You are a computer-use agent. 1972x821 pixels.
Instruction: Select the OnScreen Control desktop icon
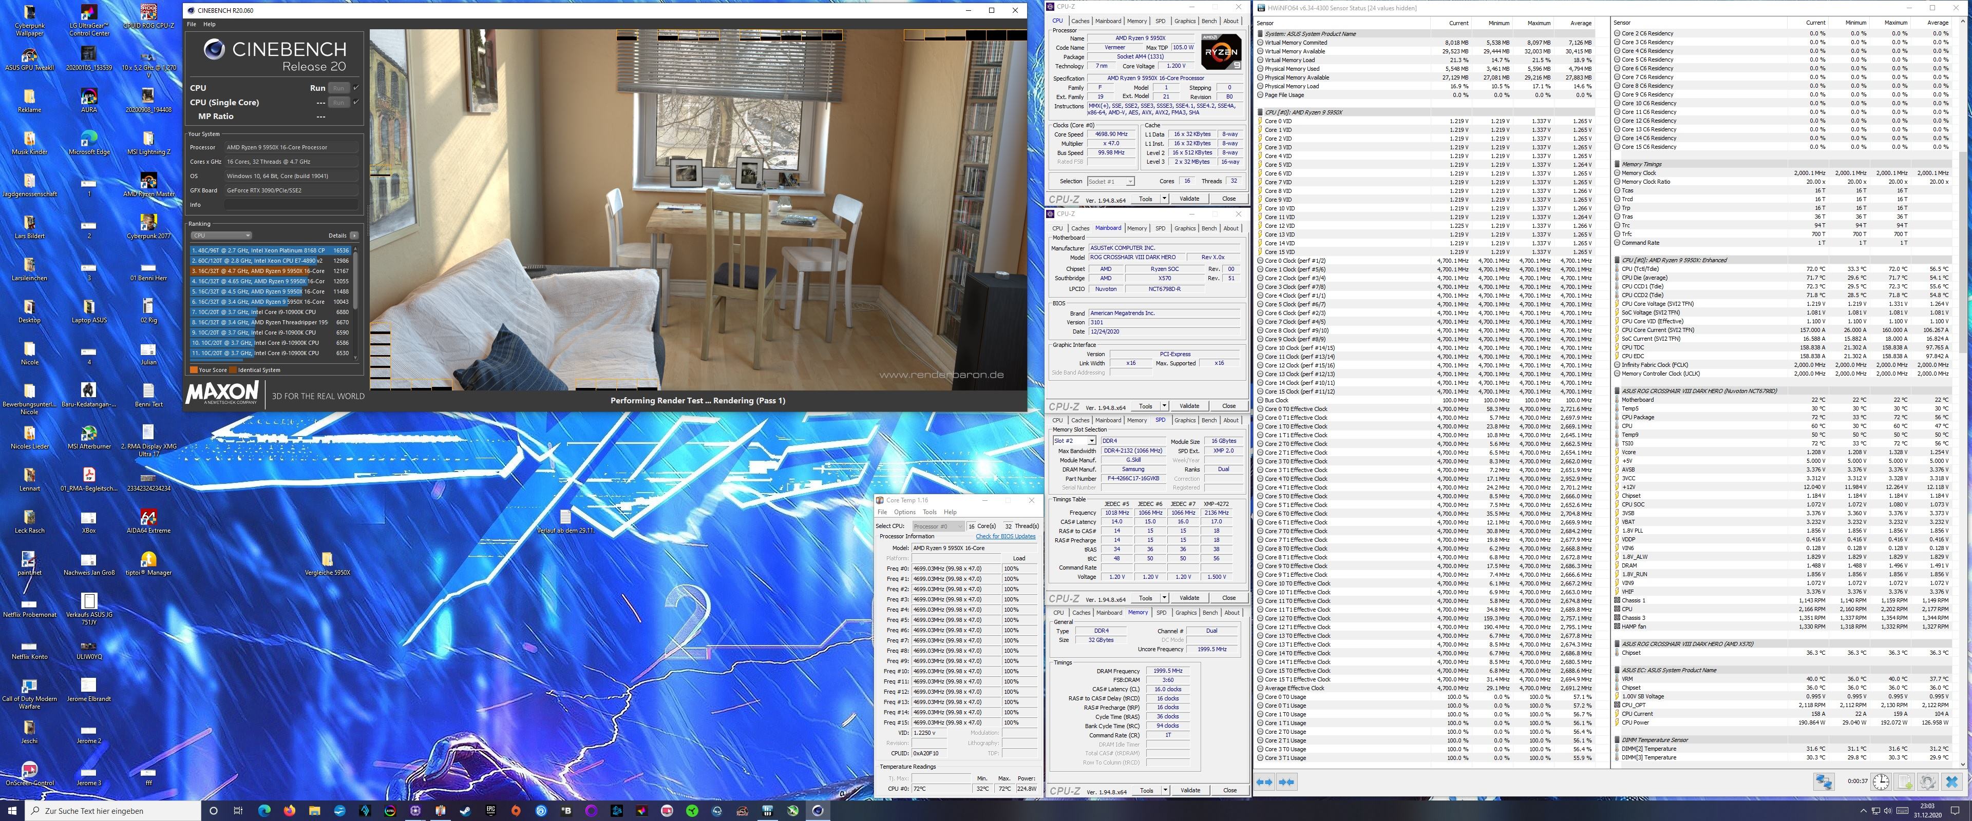[29, 774]
